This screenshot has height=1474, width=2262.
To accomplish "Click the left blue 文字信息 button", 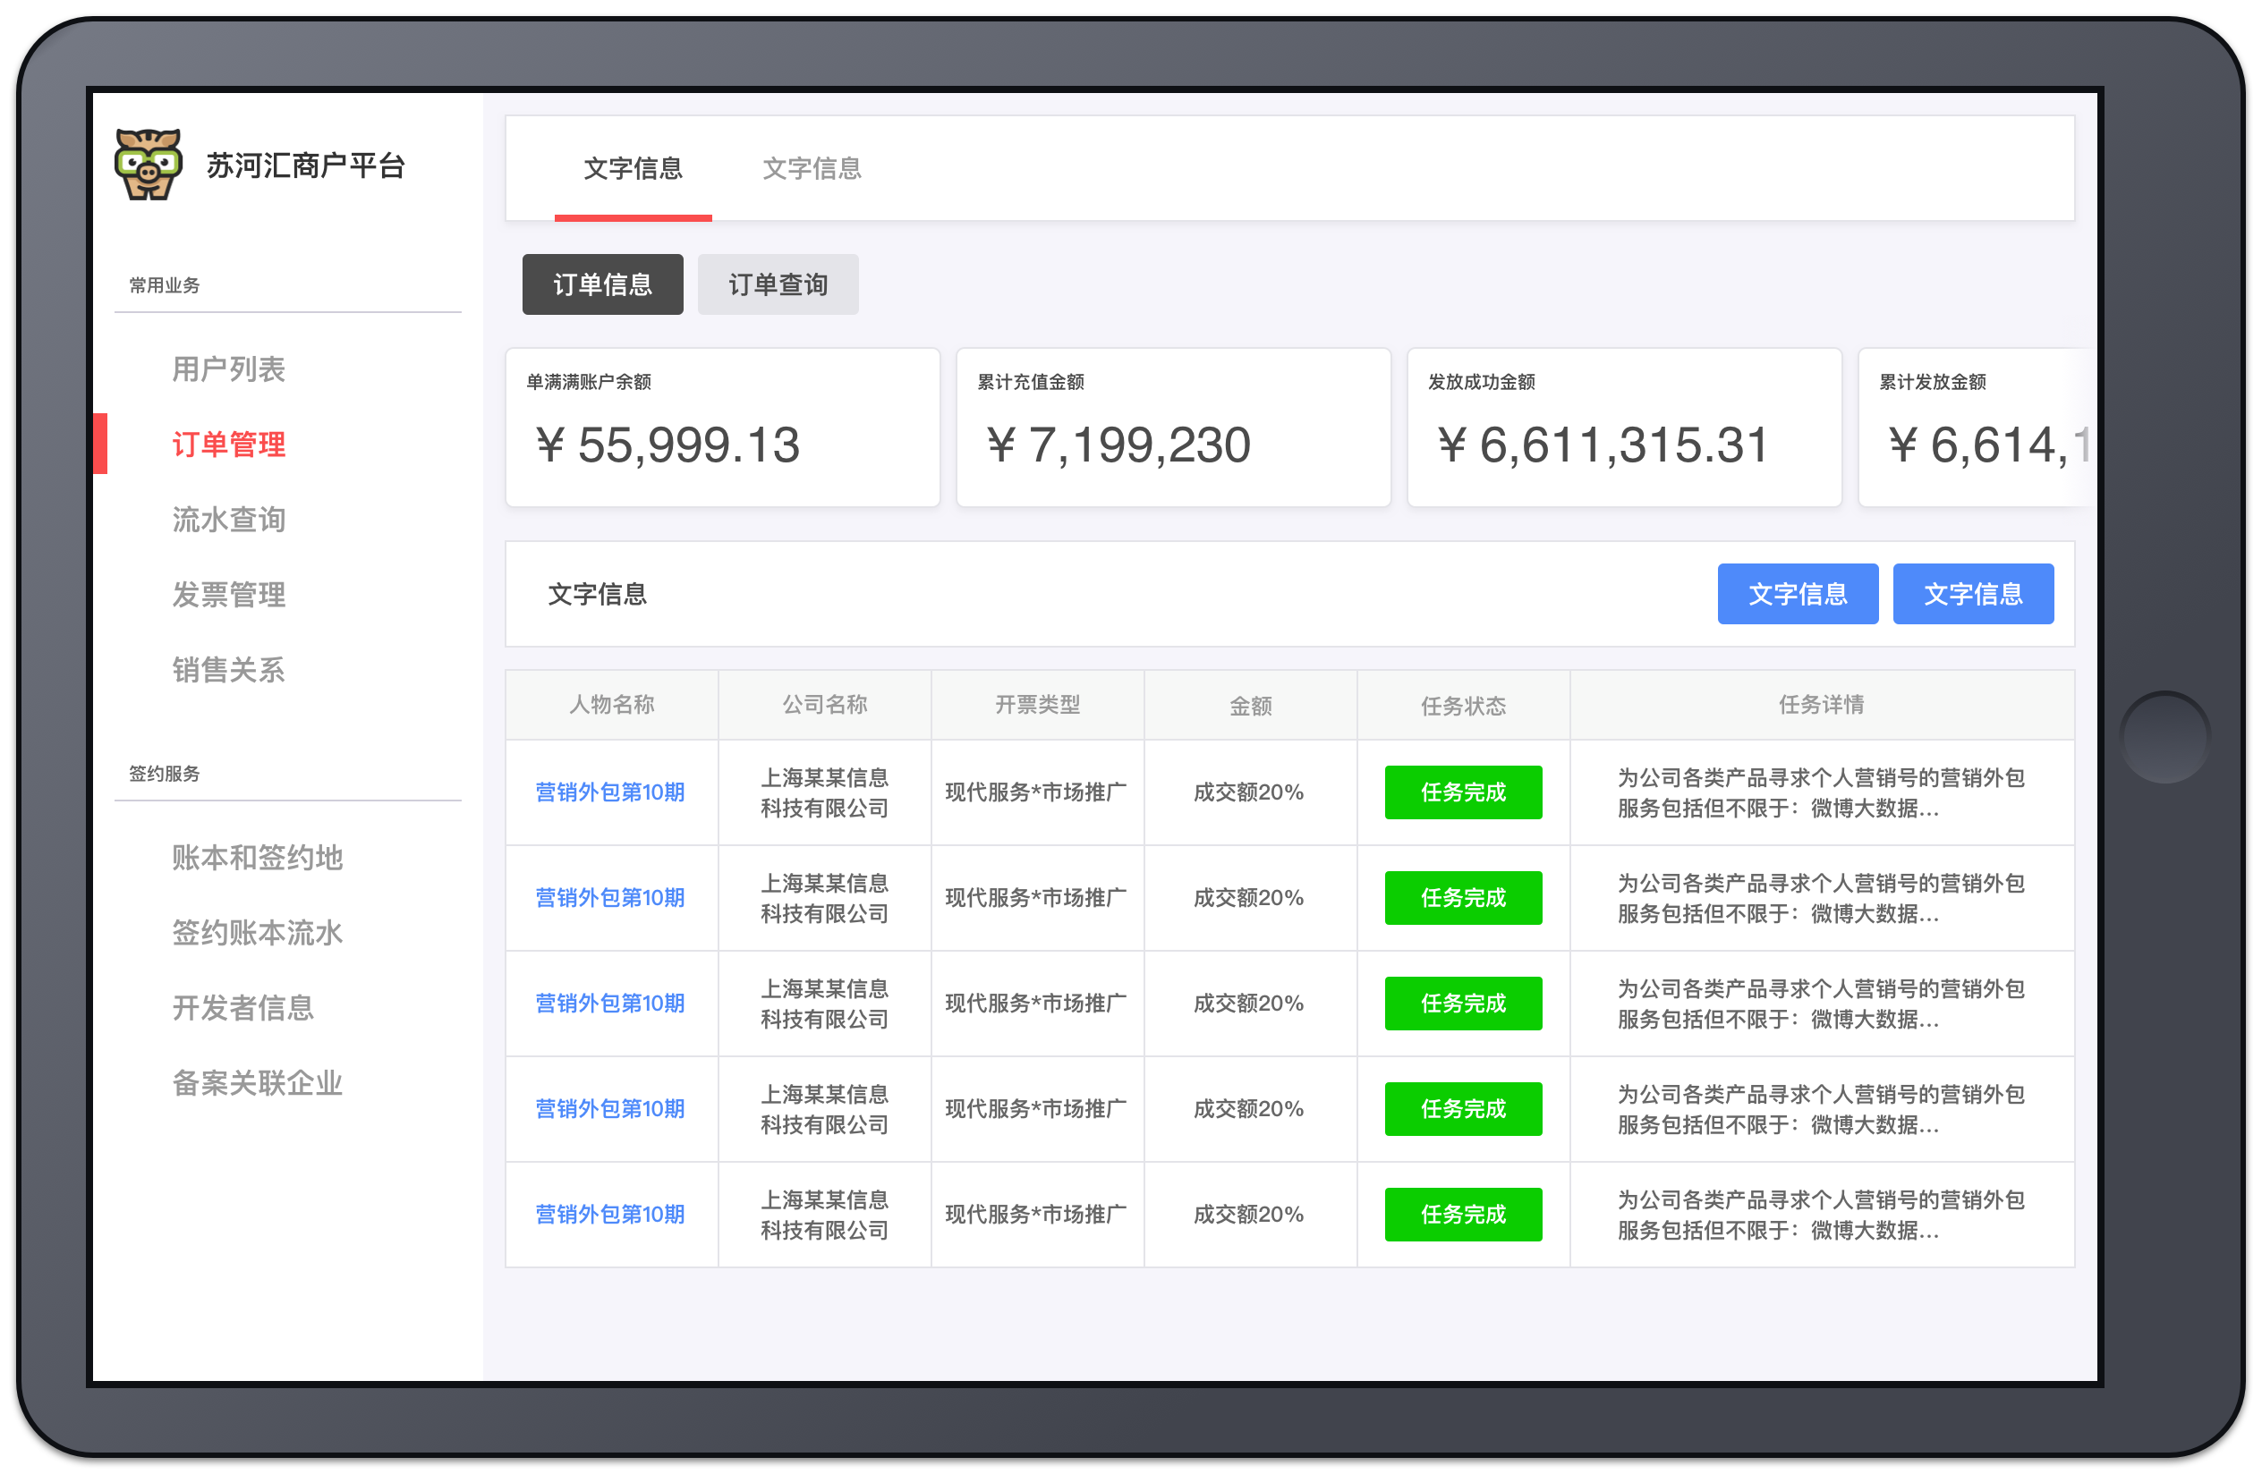I will click(1798, 594).
